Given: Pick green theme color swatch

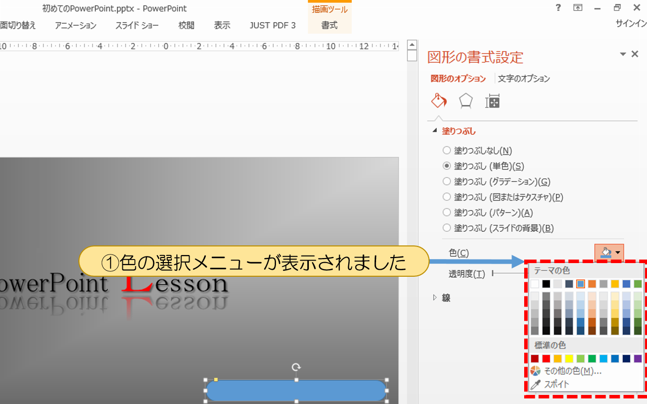Looking at the screenshot, I should (x=638, y=284).
